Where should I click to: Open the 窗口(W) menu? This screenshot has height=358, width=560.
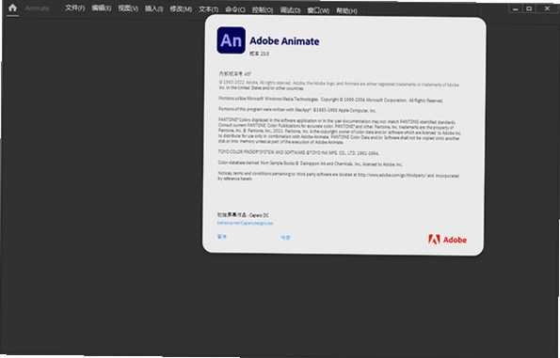coord(318,10)
